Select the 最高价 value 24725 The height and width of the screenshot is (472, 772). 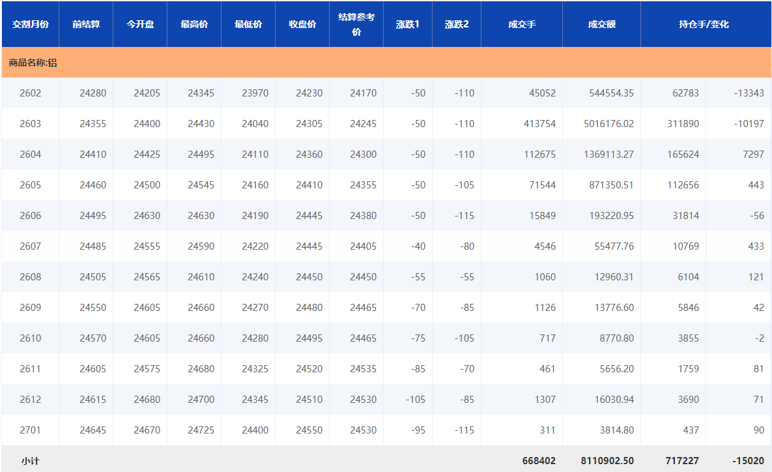coord(201,430)
